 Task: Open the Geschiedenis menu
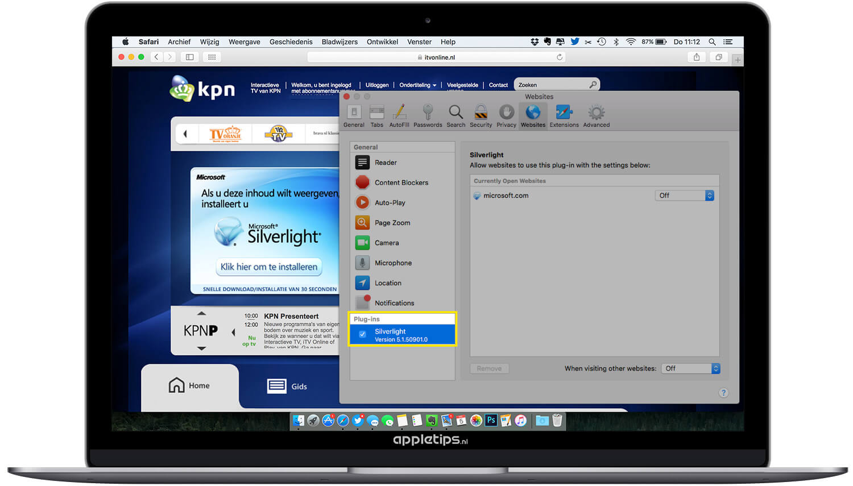pos(291,42)
